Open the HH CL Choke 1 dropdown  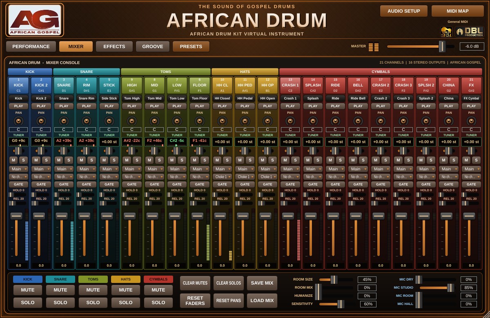tap(222, 177)
